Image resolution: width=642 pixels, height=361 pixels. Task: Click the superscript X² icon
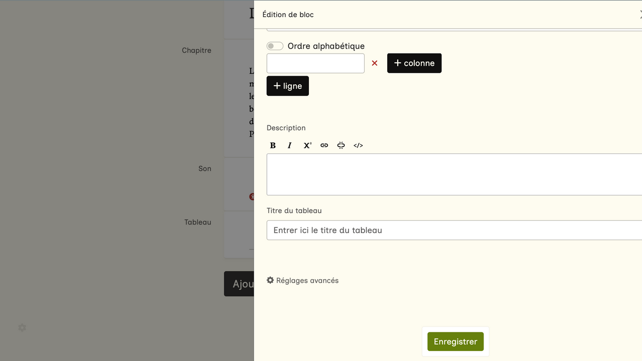click(x=307, y=145)
